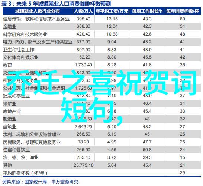Select the 农、林、牧、渔业 row label

tap(21, 157)
